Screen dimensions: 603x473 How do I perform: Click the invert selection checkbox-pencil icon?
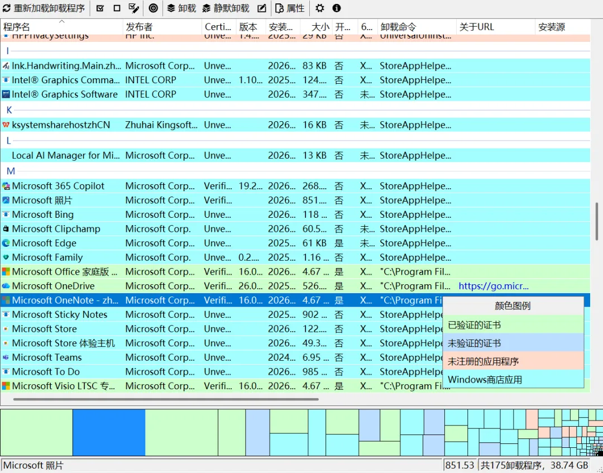133,8
